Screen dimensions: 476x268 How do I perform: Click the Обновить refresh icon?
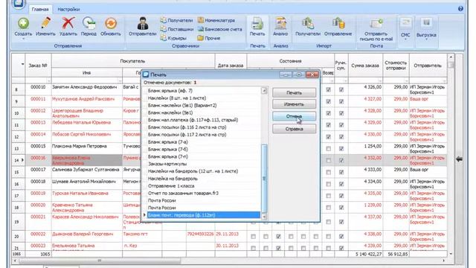pos(111,24)
